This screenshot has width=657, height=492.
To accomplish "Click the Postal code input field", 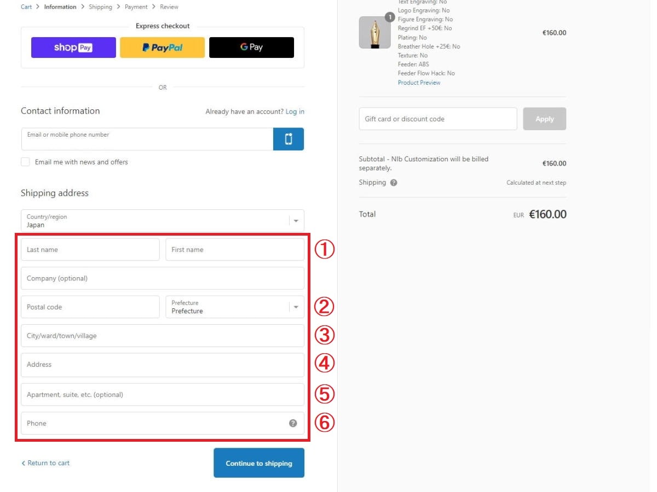I will pyautogui.click(x=90, y=307).
